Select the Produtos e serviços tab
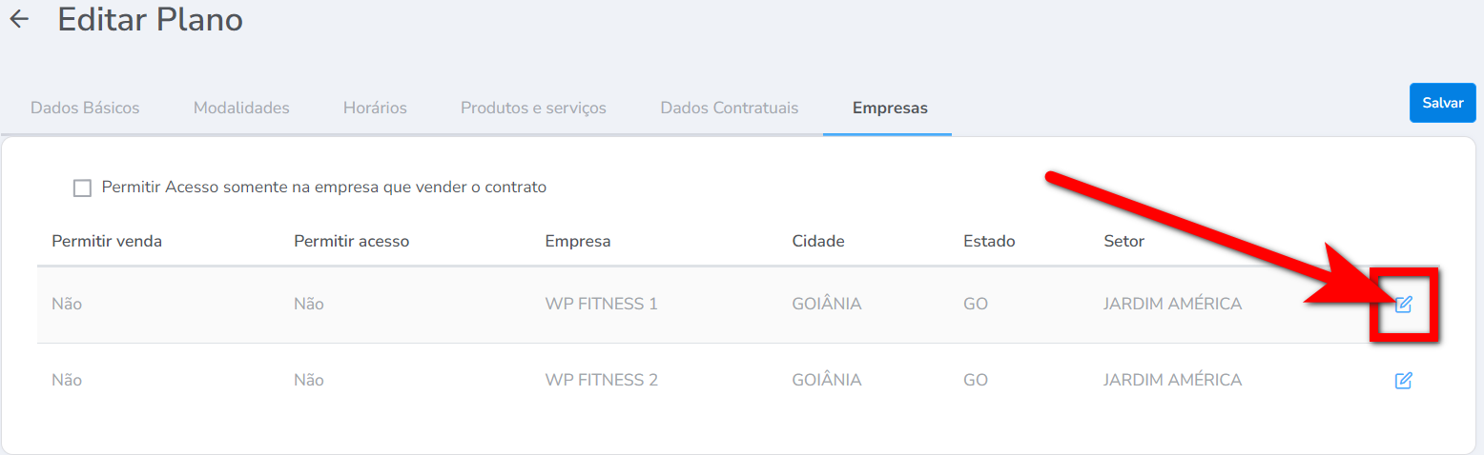1484x455 pixels. click(533, 108)
